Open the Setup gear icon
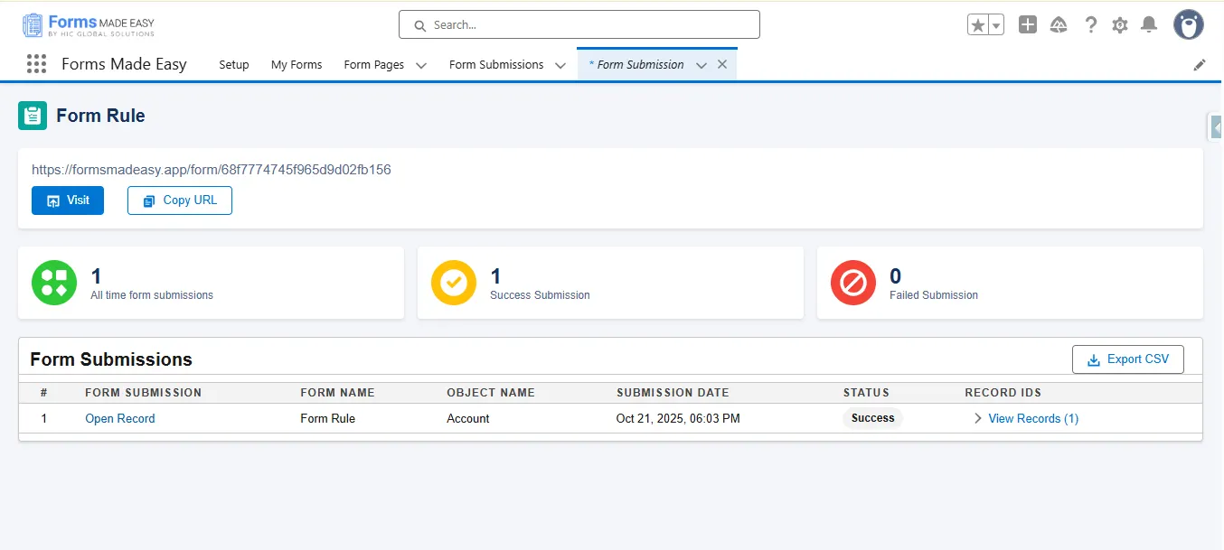This screenshot has height=550, width=1224. point(1120,25)
